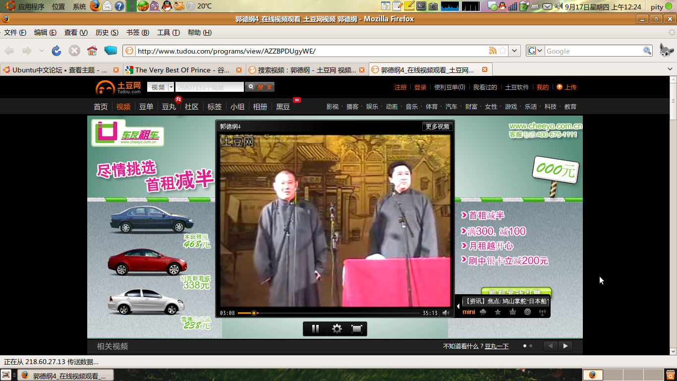This screenshot has width=677, height=381.
Task: Click the browser back arrow
Action: [x=9, y=51]
